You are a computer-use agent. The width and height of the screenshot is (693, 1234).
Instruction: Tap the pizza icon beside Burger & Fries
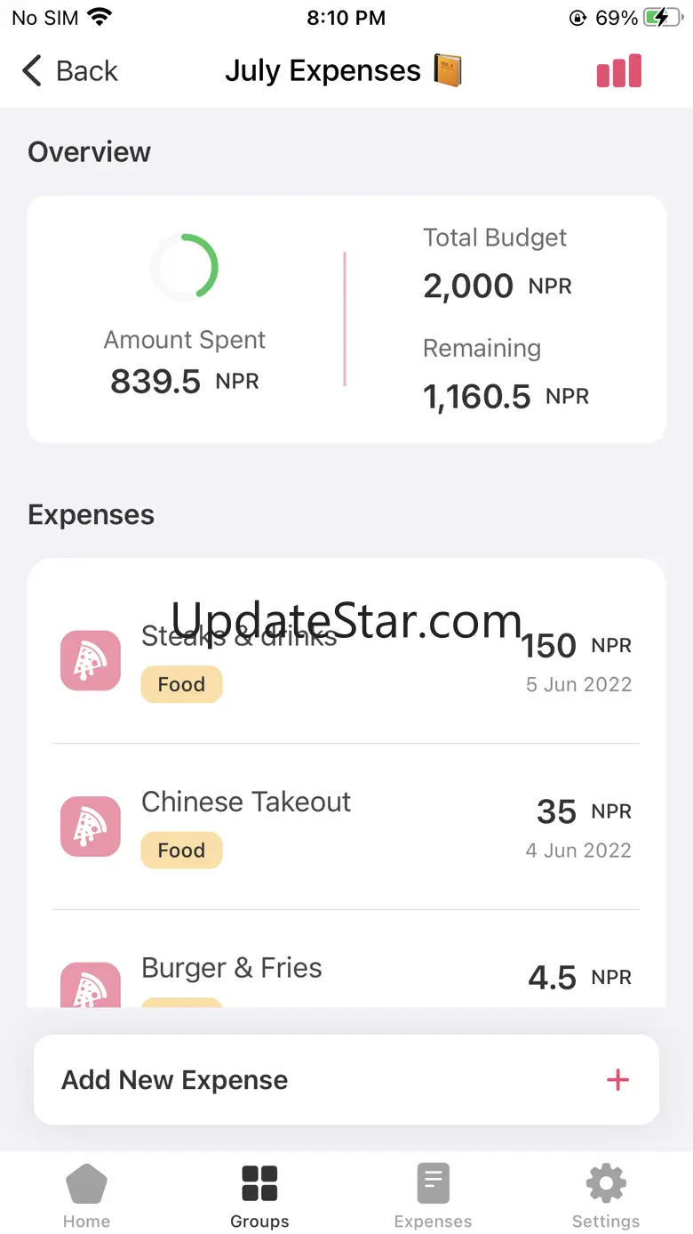tap(91, 986)
